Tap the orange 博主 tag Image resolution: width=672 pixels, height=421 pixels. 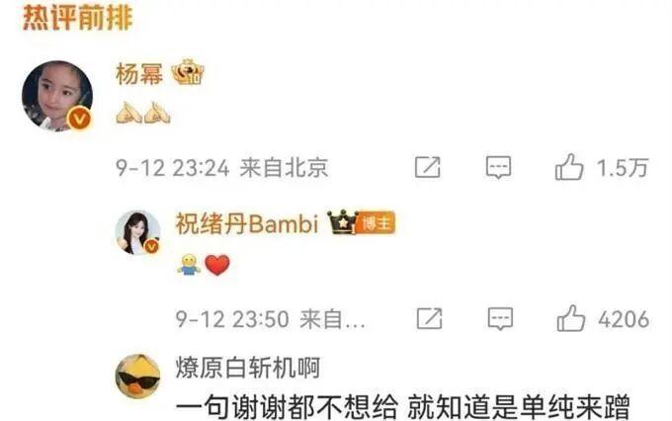coord(376,223)
